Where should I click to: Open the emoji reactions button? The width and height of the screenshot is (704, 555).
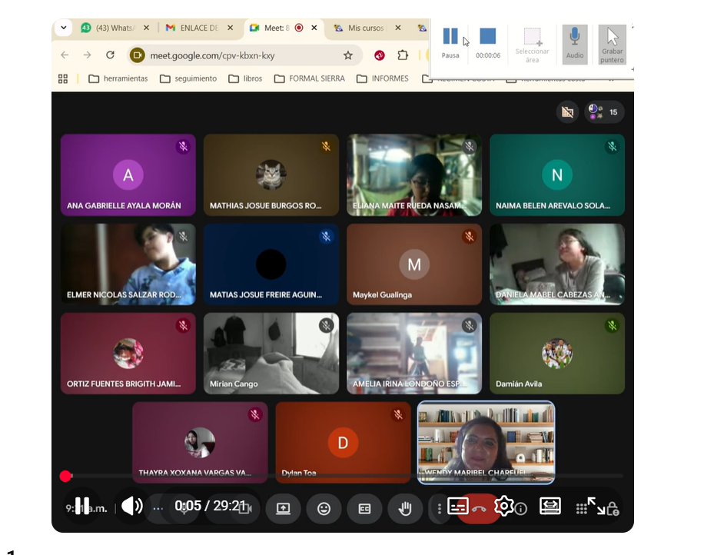click(324, 508)
